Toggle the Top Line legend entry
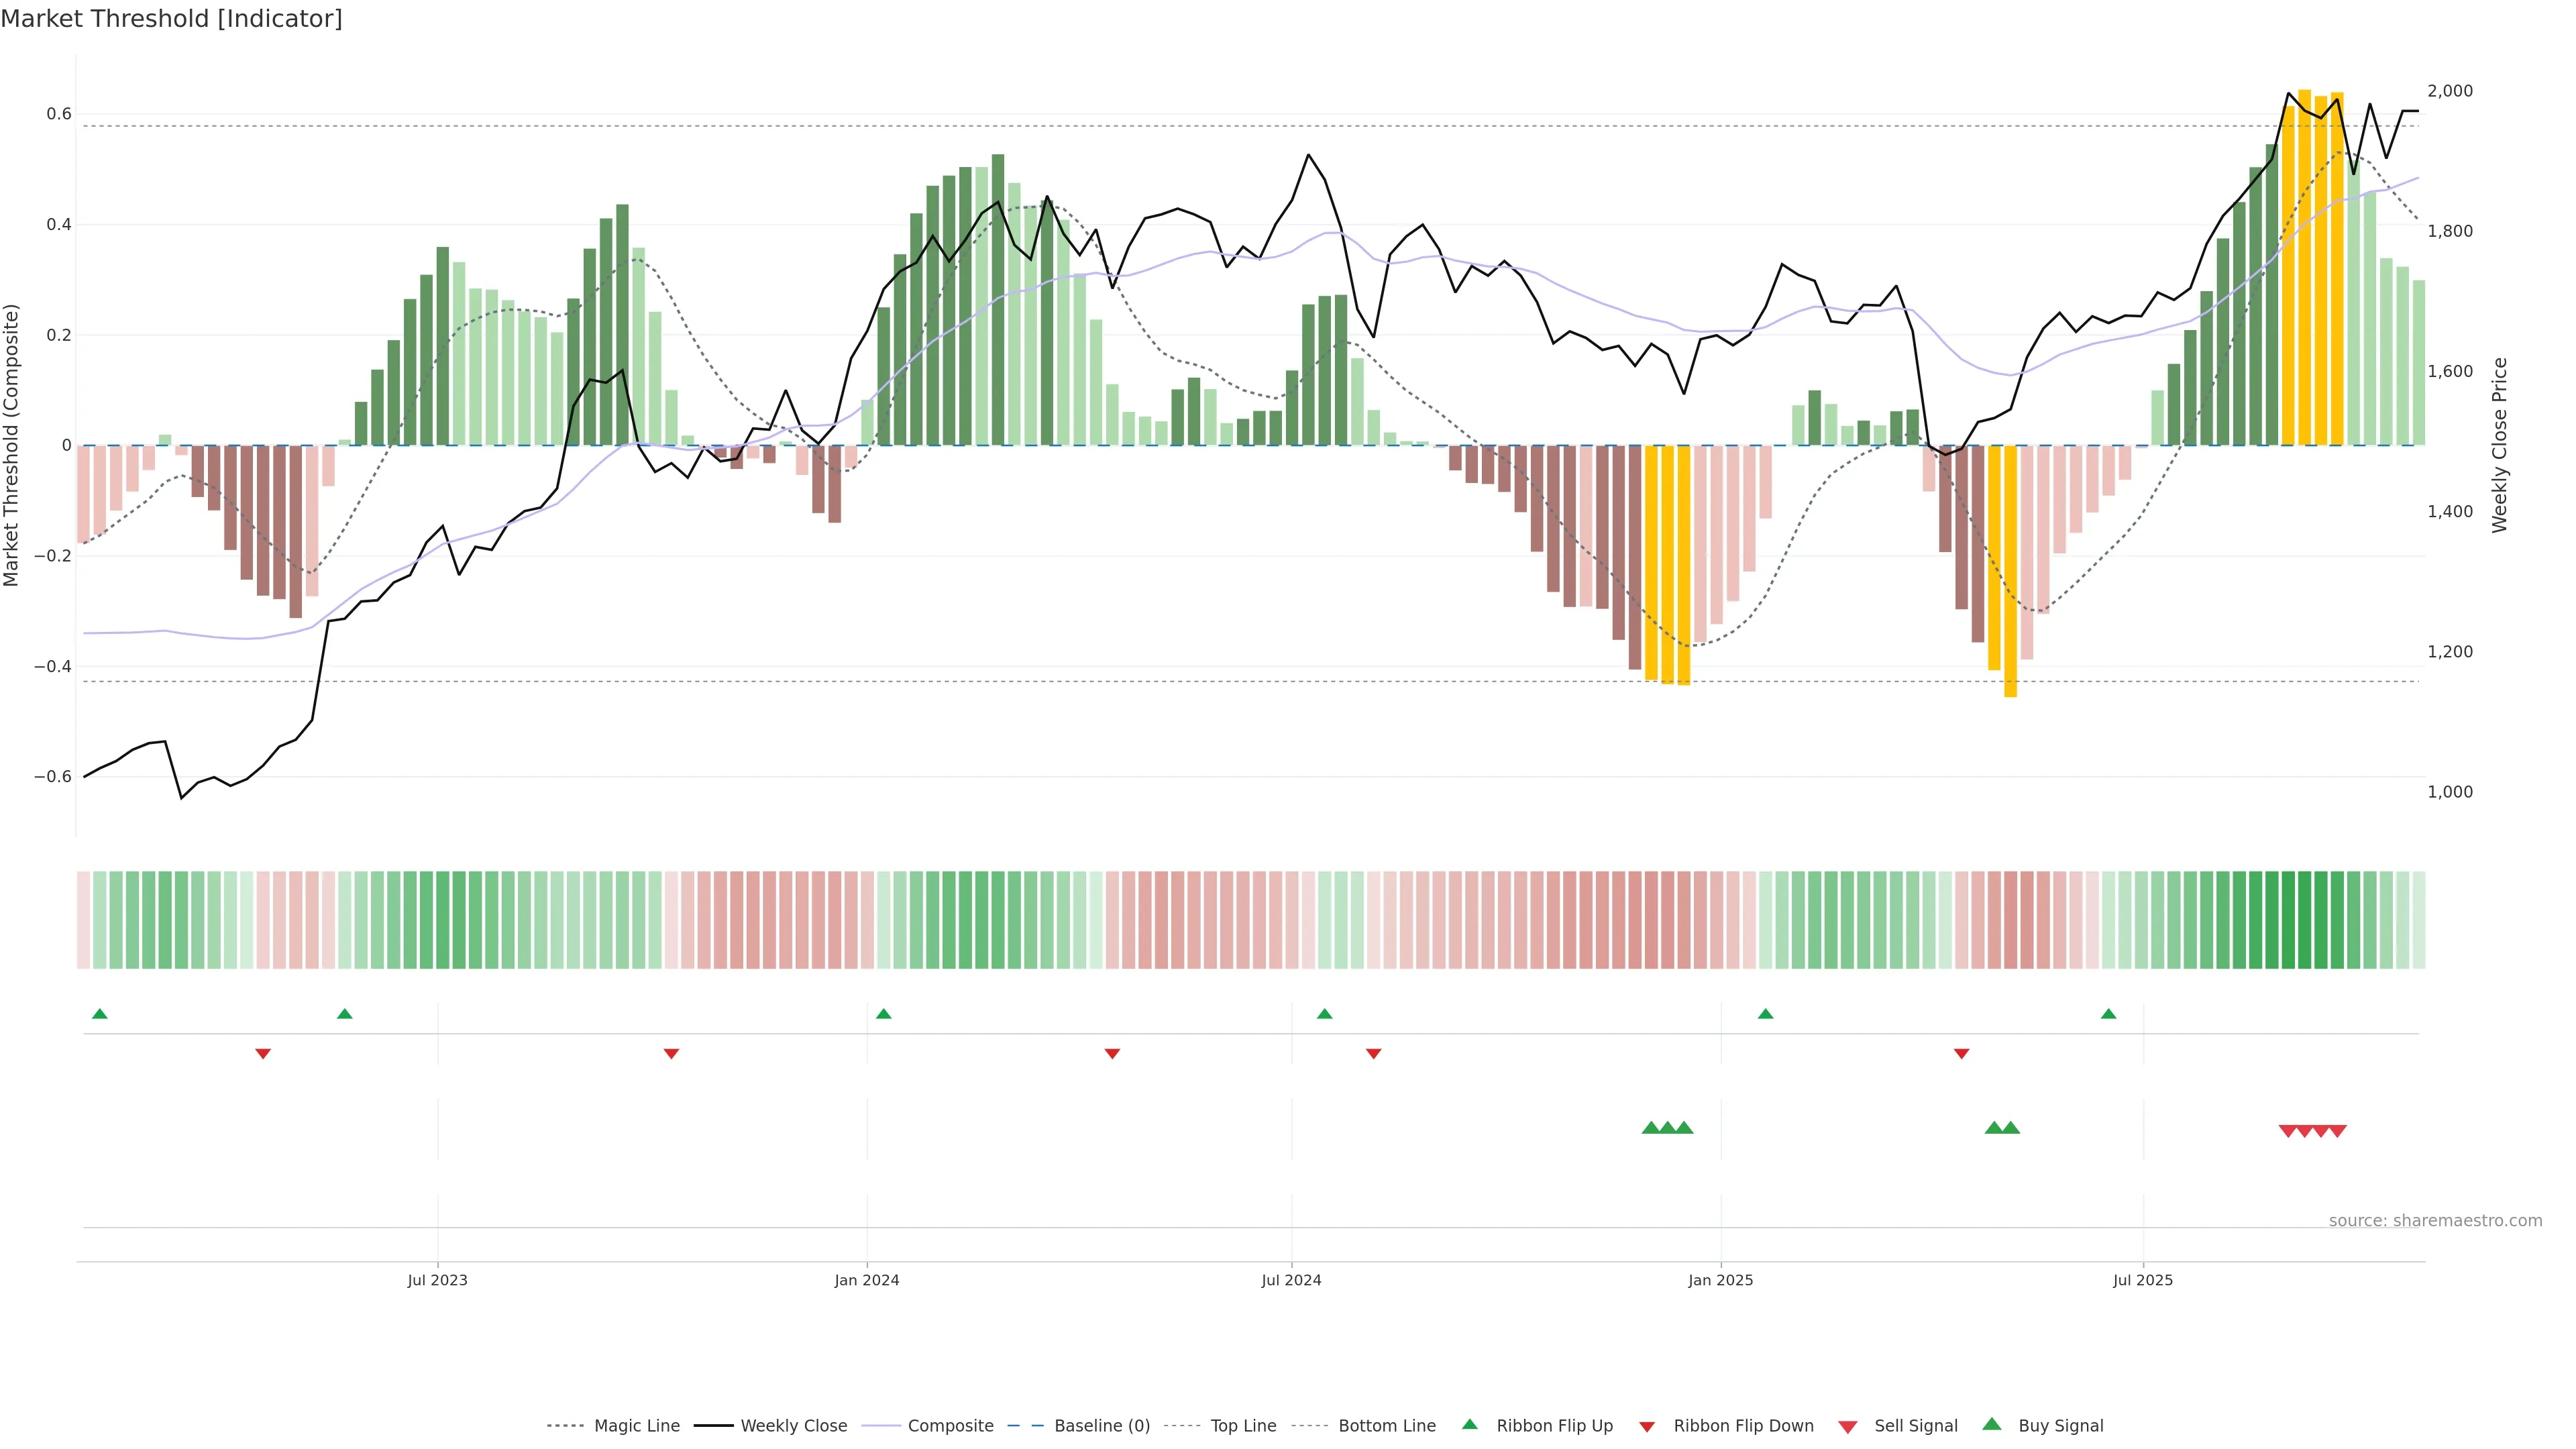This screenshot has width=2576, height=1449. tap(1243, 1426)
